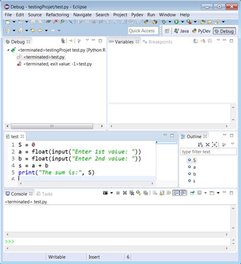Click the Suspend debug icon
241x264 pixels.
[87, 22]
